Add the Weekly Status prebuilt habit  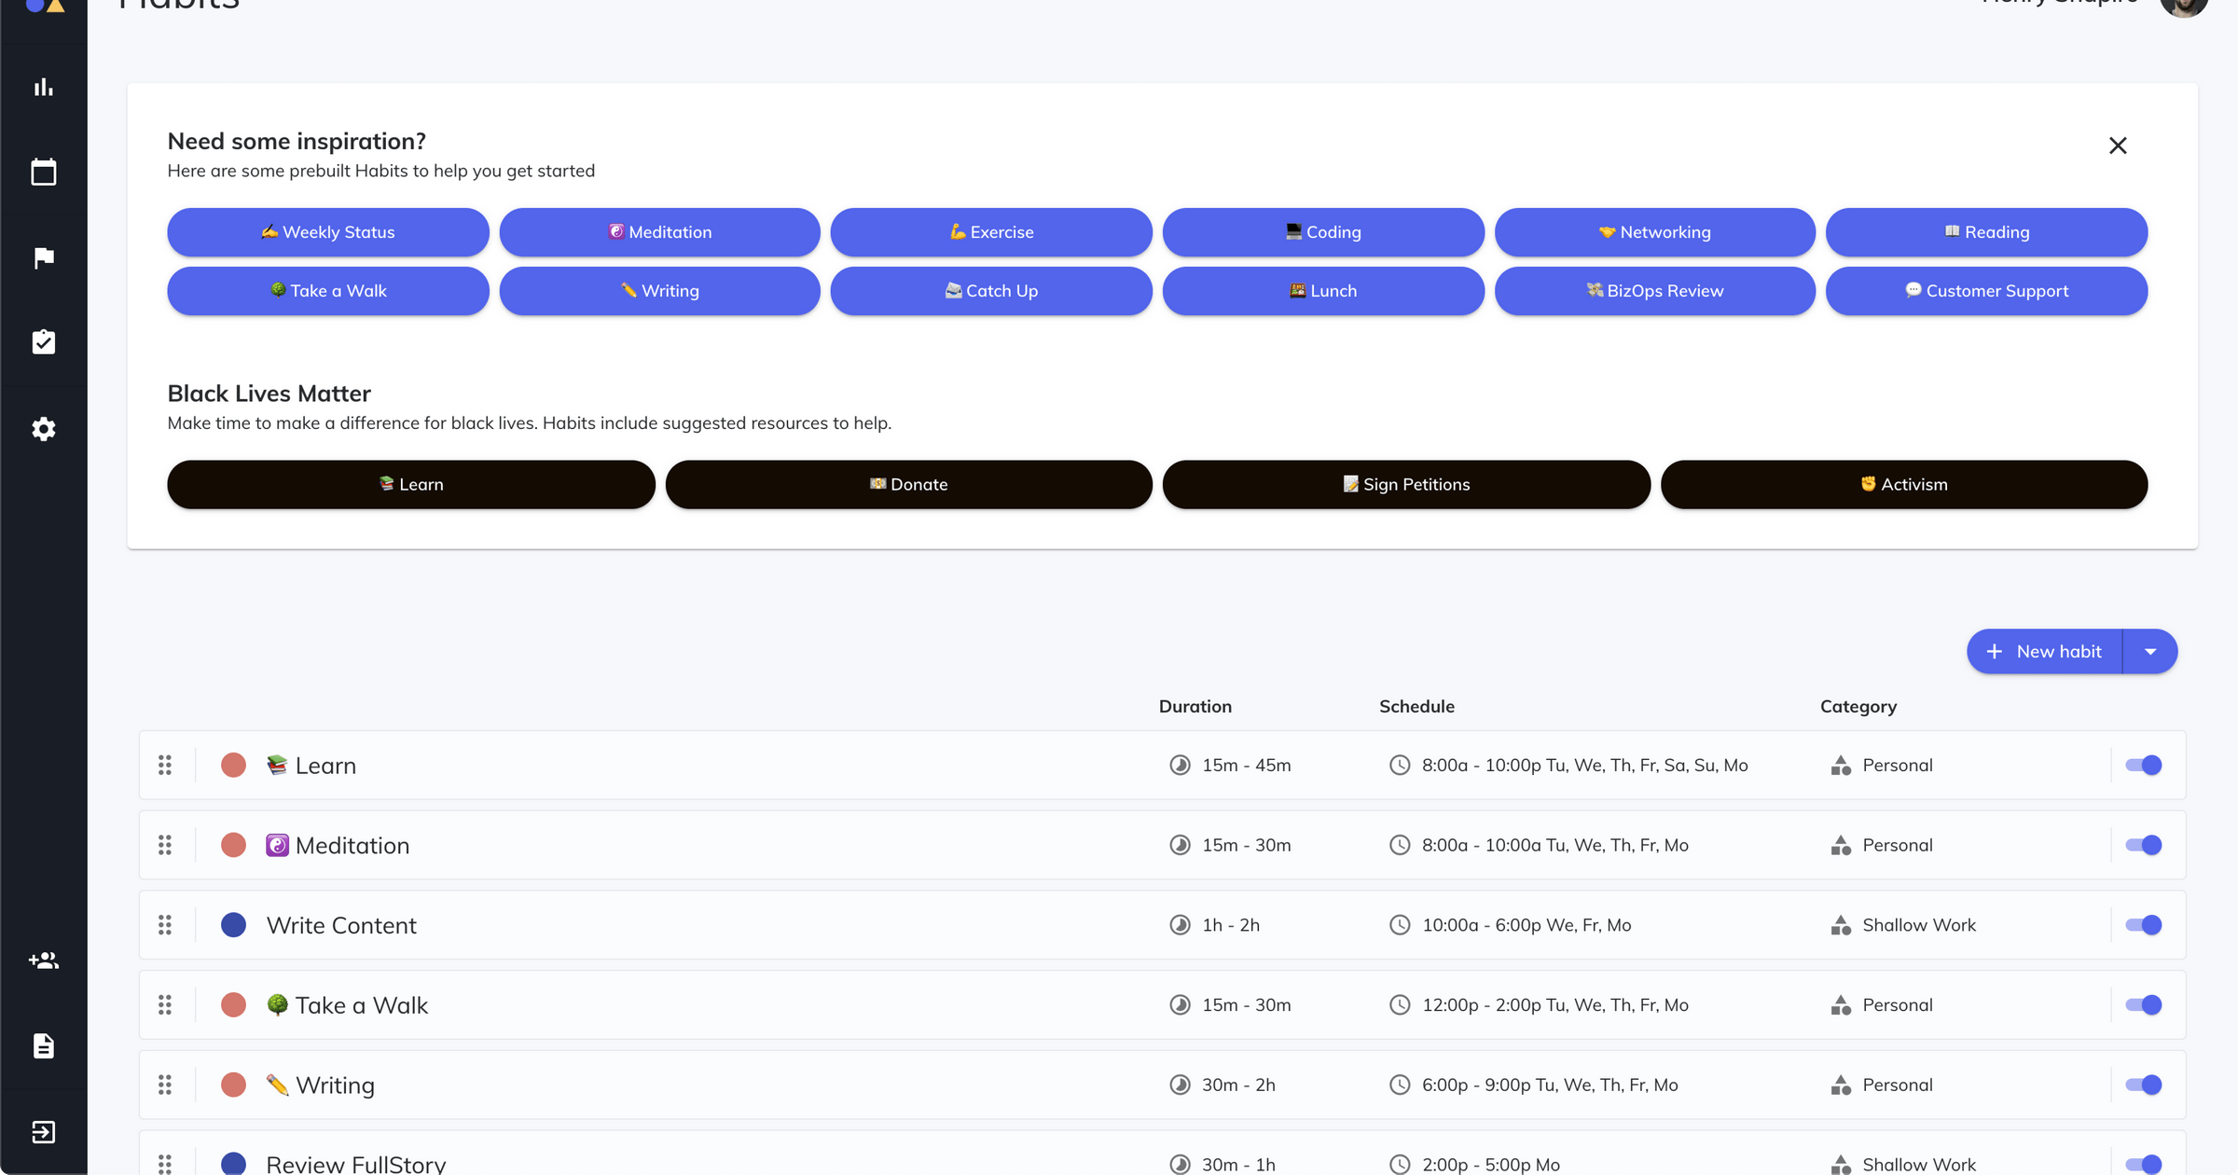pos(328,232)
